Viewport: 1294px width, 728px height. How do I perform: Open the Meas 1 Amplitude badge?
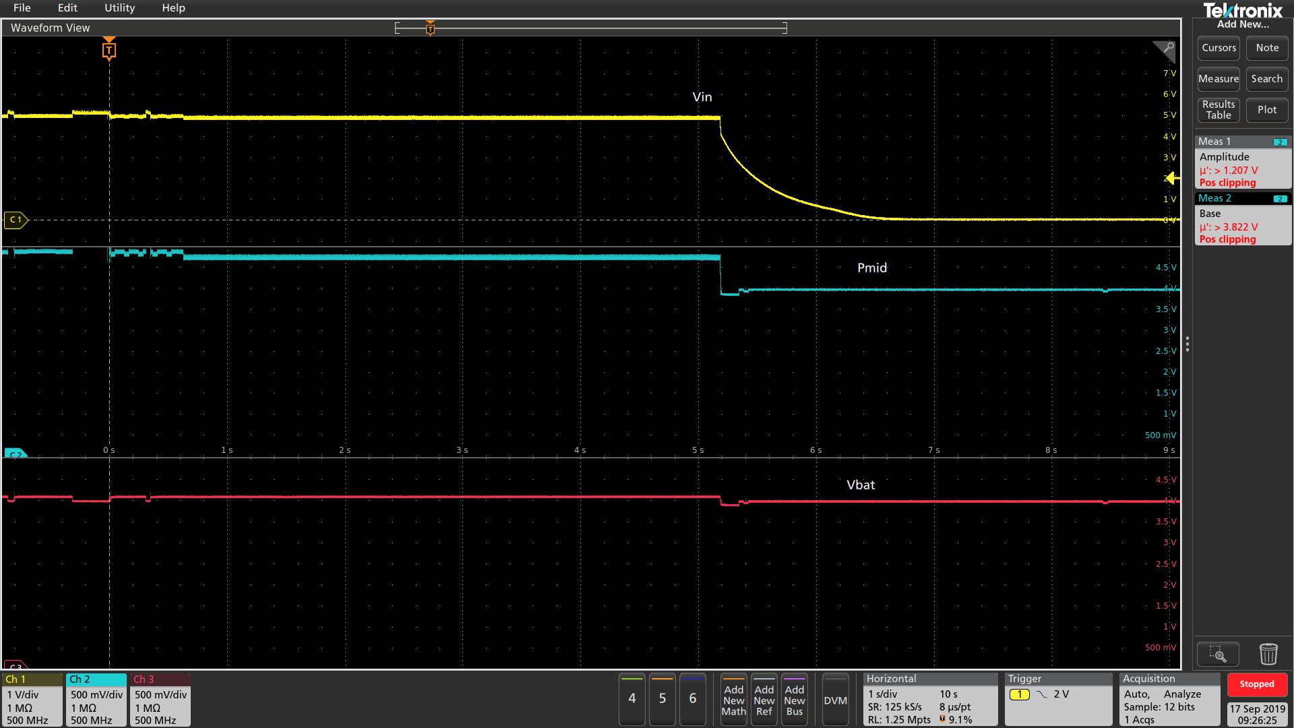tap(1243, 162)
